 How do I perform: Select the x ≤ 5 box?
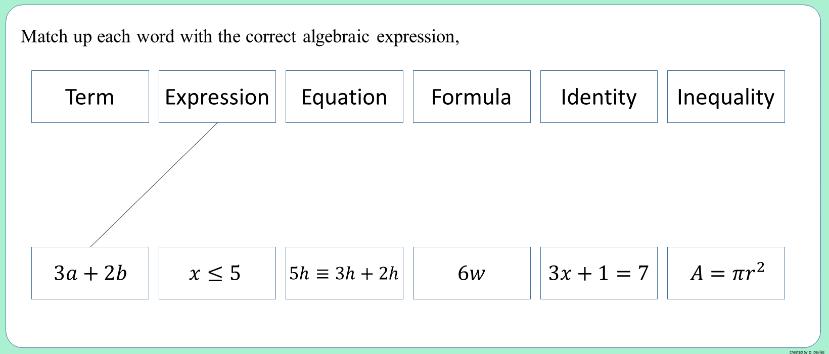pos(217,273)
